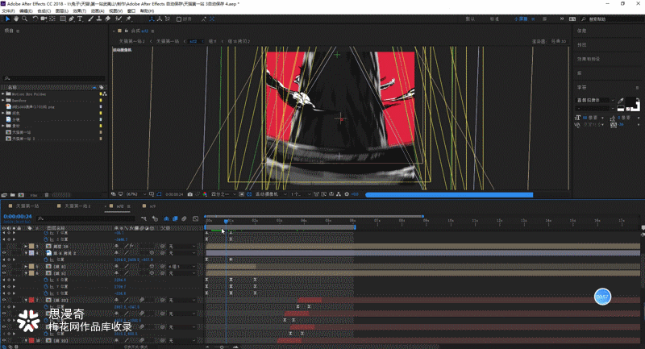The height and width of the screenshot is (349, 645).
Task: Click the current timecode 0:00:00:24
Action: pos(18,217)
